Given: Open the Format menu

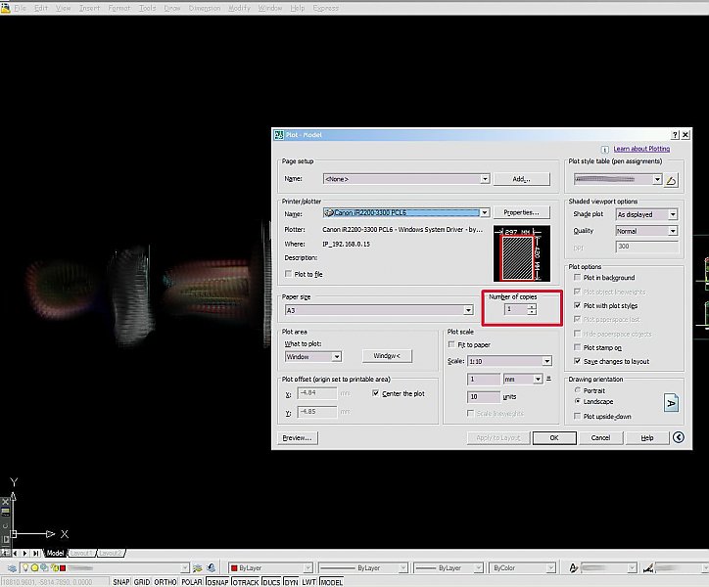Looking at the screenshot, I should pos(118,8).
